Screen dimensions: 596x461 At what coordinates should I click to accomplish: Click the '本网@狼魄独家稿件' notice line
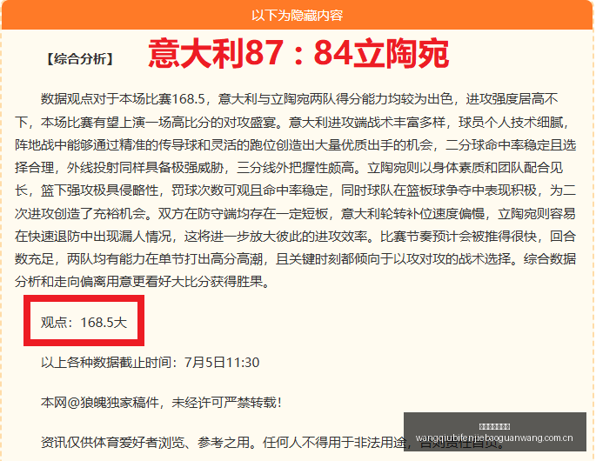click(162, 402)
